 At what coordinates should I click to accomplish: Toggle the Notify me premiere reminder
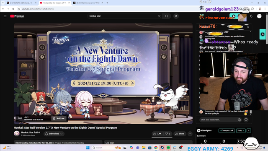click(59, 118)
